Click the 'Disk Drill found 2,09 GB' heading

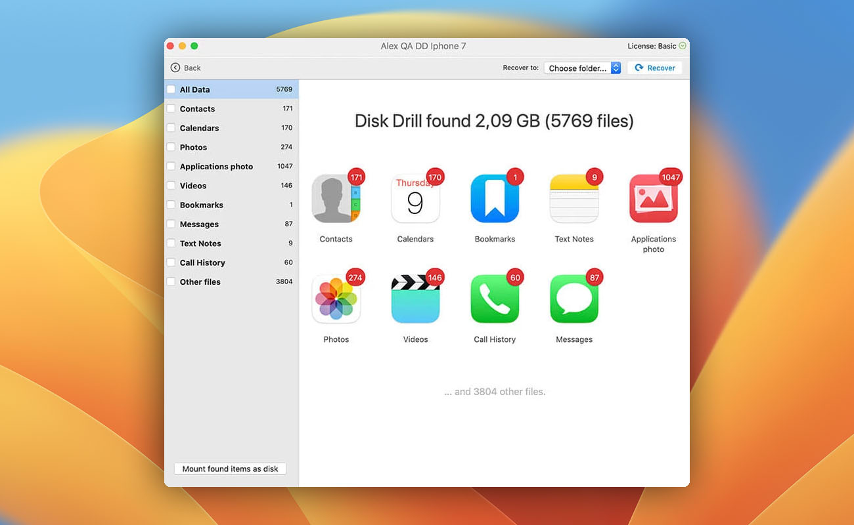click(447, 121)
